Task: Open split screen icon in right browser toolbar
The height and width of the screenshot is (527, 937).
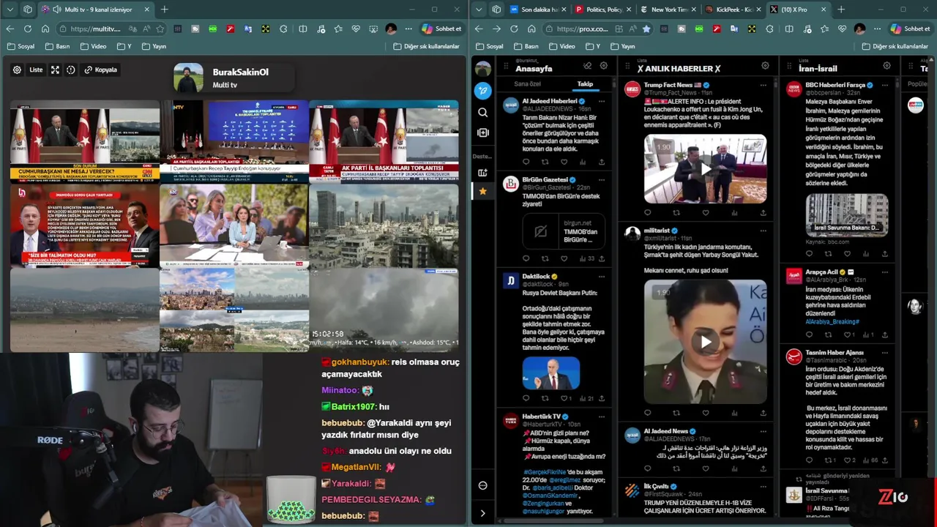Action: pos(788,29)
